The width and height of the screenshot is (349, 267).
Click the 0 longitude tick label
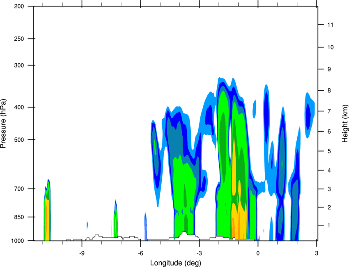click(x=258, y=253)
